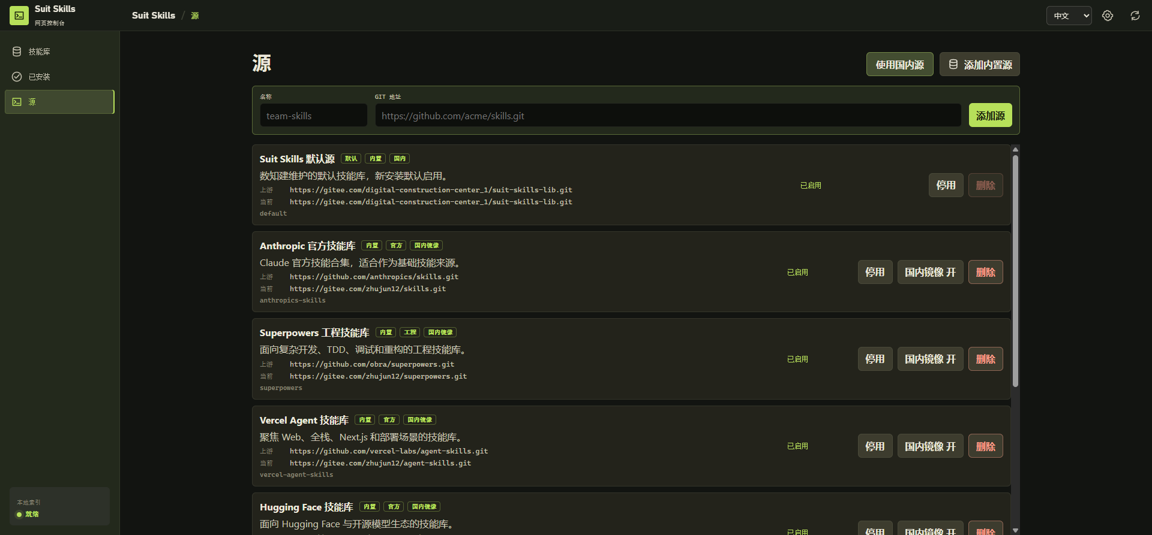Delete the Superpowers 工程技能库 source
1152x535 pixels.
pos(985,359)
